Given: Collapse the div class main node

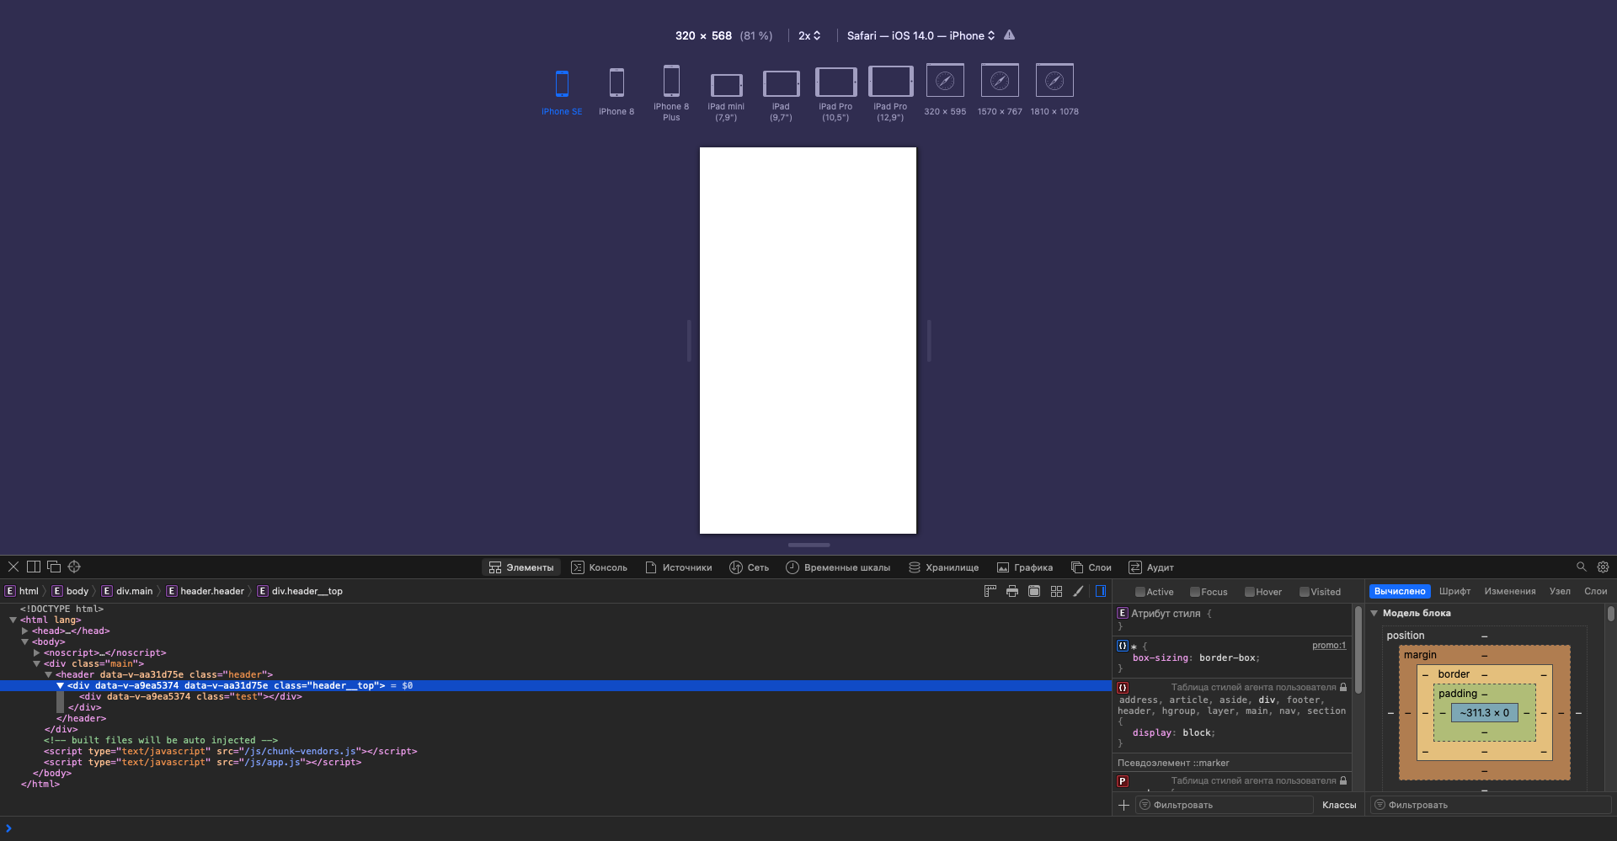Looking at the screenshot, I should [36, 663].
